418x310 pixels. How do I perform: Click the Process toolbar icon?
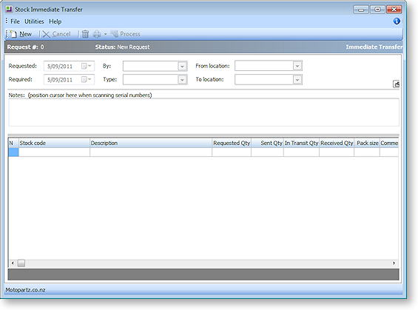[x=115, y=34]
